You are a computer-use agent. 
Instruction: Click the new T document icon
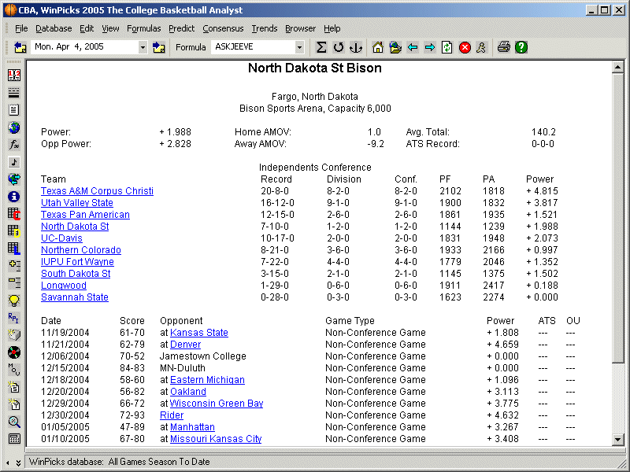point(14,404)
